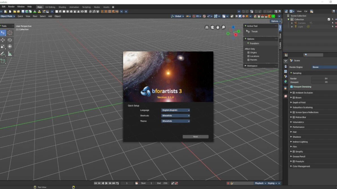Open the Language dropdown
Screen dimensions: 337x189
click(x=176, y=110)
